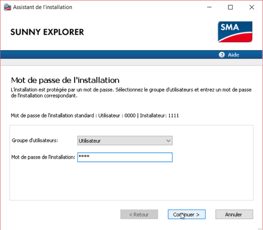Click the SMA logo
Viewport: 263px width, 230px height.
pos(235,32)
